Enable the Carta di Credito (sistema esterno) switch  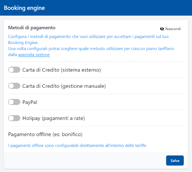click(x=14, y=70)
